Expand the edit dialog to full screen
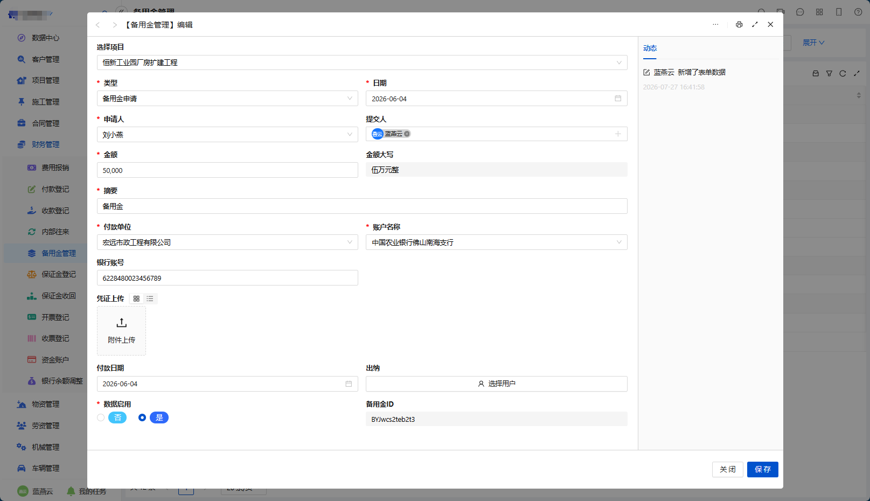 point(755,24)
